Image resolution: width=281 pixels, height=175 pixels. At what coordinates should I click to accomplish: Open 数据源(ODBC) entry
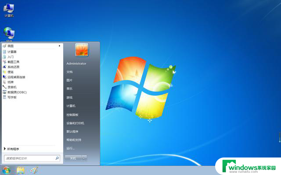[x=31, y=92]
